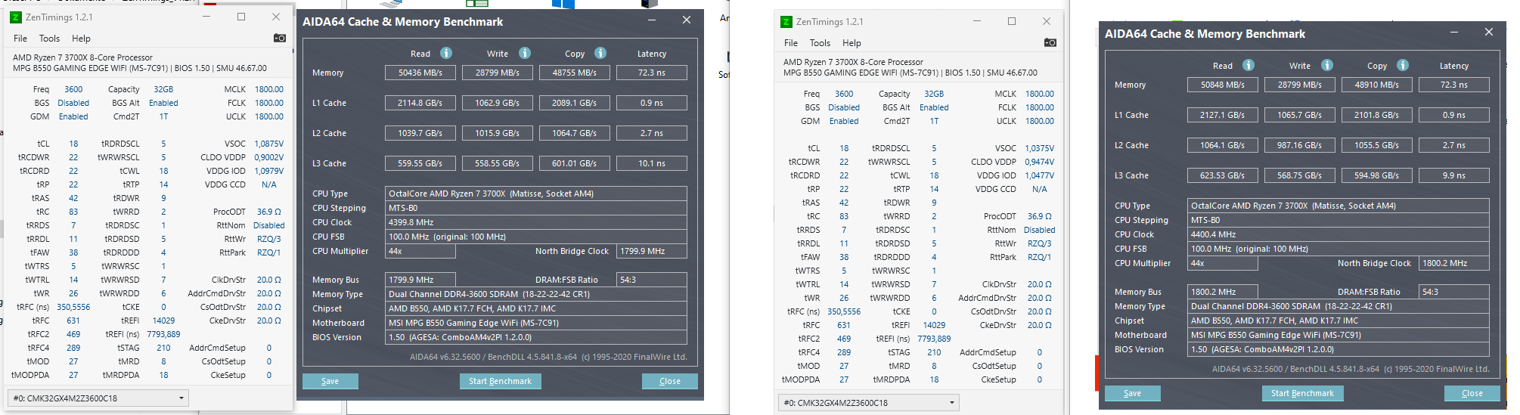
Task: Click ProcODT value 36.9 Ω in left ZenTimings
Action: (x=269, y=212)
